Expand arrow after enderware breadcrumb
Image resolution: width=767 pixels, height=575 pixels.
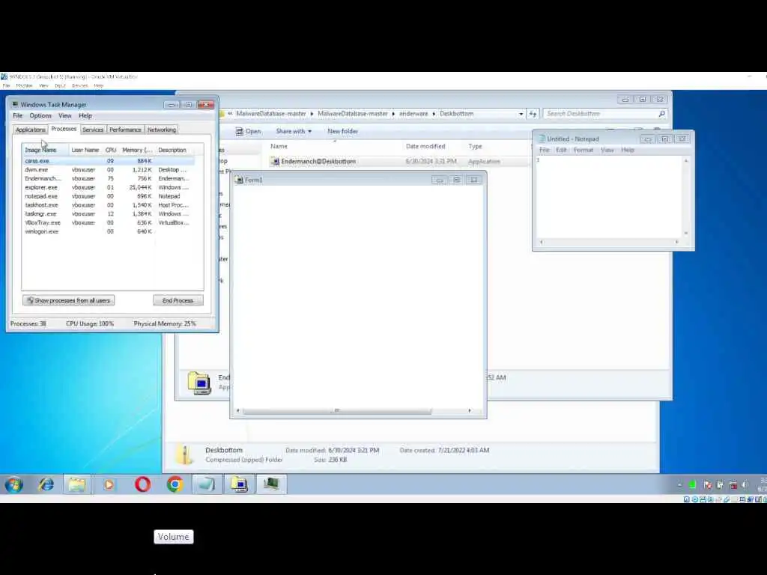(x=434, y=114)
